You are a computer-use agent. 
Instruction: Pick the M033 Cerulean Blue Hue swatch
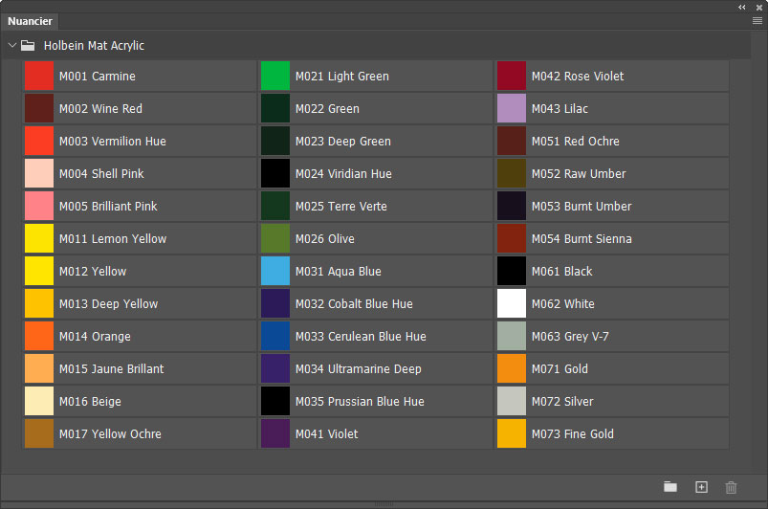275,336
